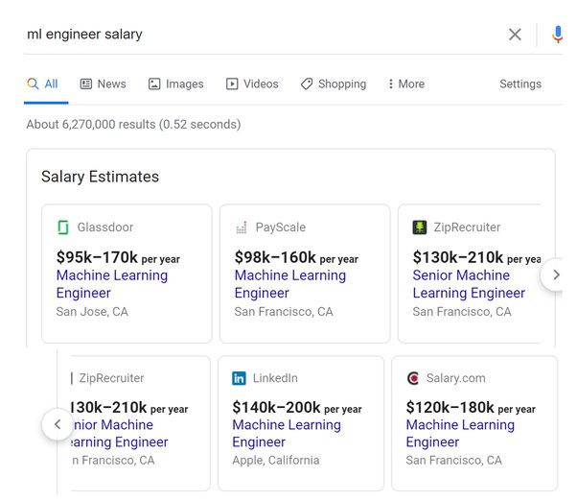Clear the search query with X icon
The height and width of the screenshot is (501, 577).
(515, 35)
